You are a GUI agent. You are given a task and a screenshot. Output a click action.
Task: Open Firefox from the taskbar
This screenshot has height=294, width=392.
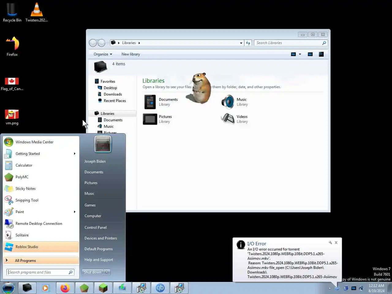pyautogui.click(x=65, y=288)
